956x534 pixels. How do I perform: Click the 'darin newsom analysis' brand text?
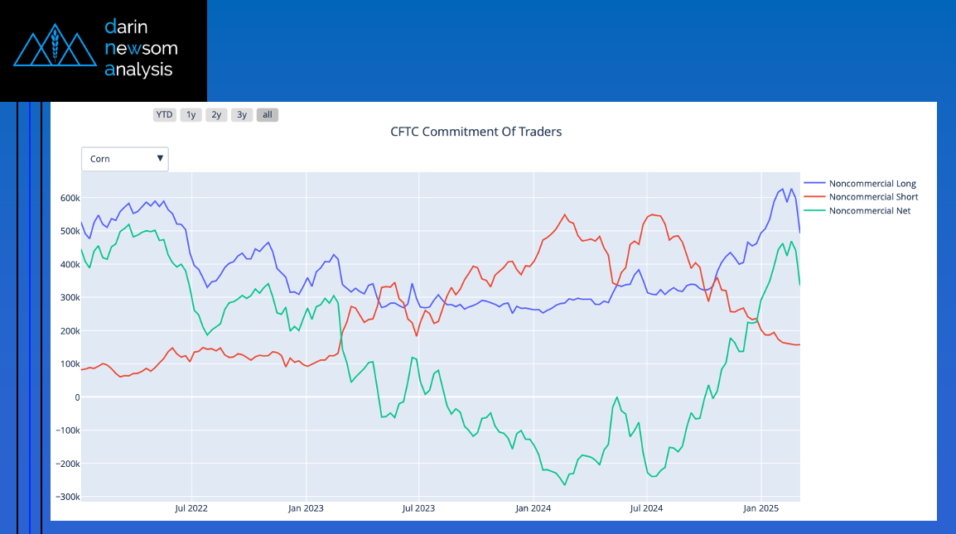point(141,48)
